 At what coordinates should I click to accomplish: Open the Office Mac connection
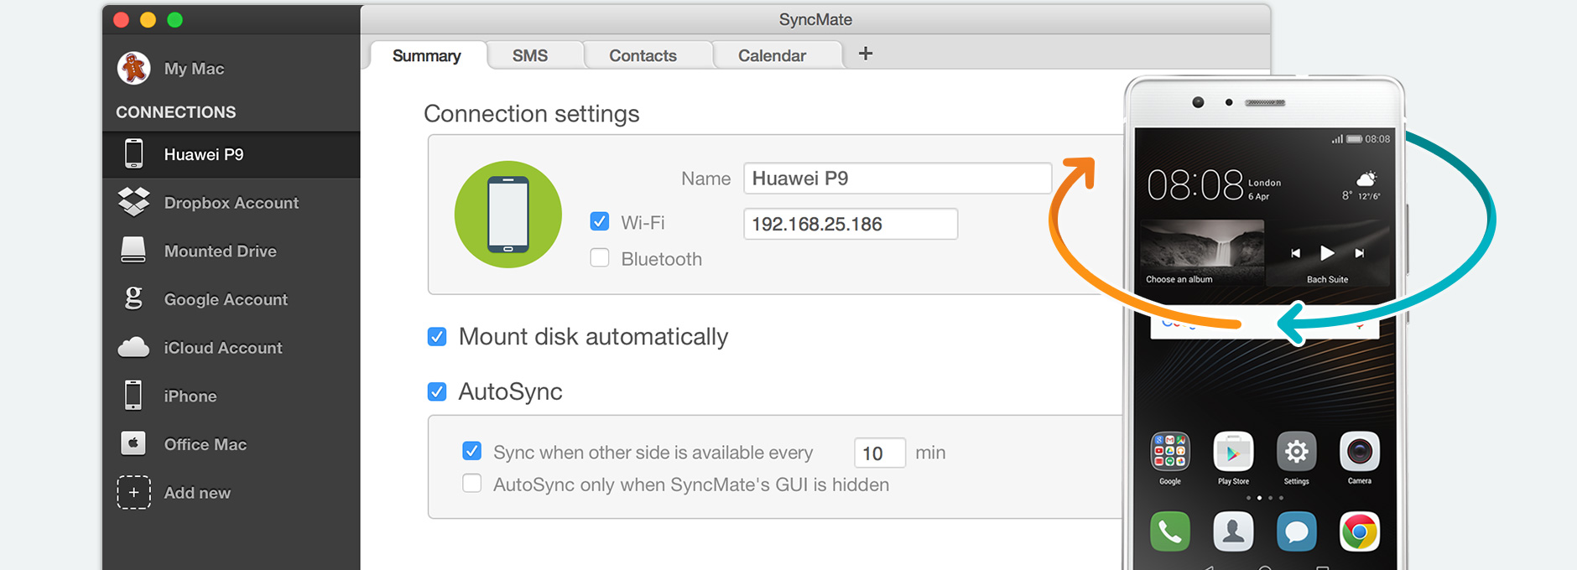tap(205, 444)
